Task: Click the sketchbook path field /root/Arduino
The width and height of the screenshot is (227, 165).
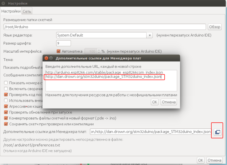Action: [105, 27]
